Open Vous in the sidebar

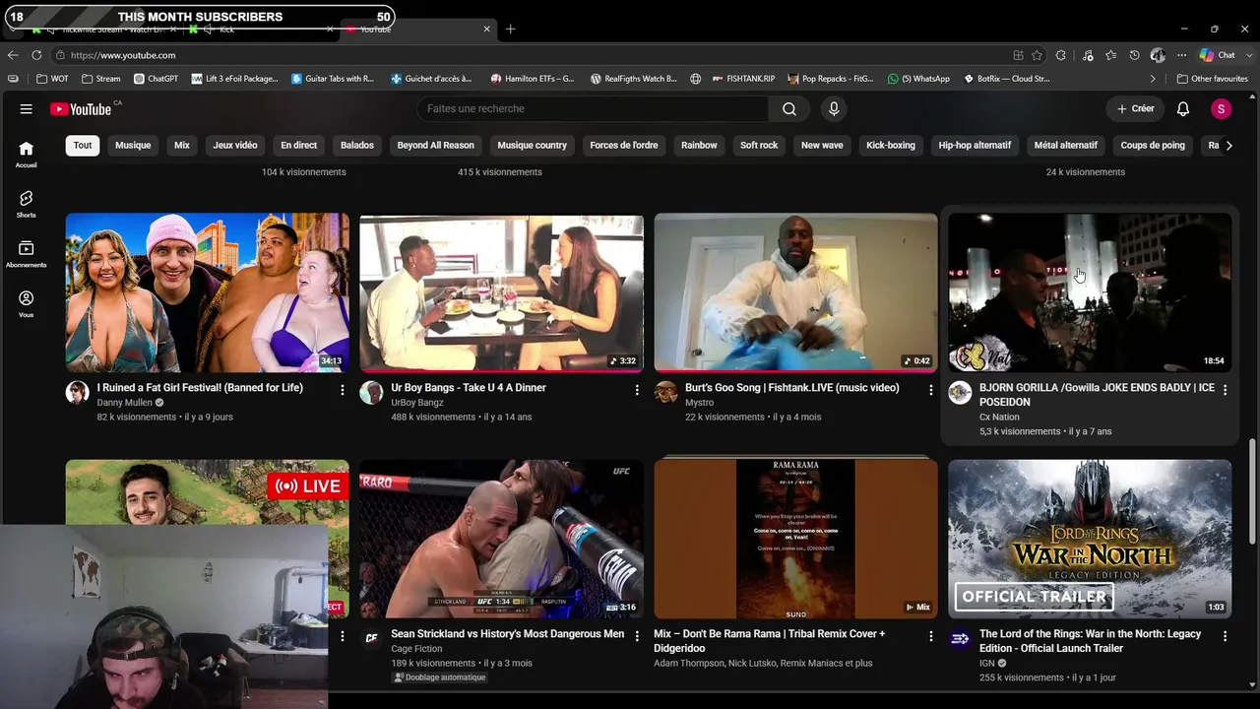click(x=27, y=304)
